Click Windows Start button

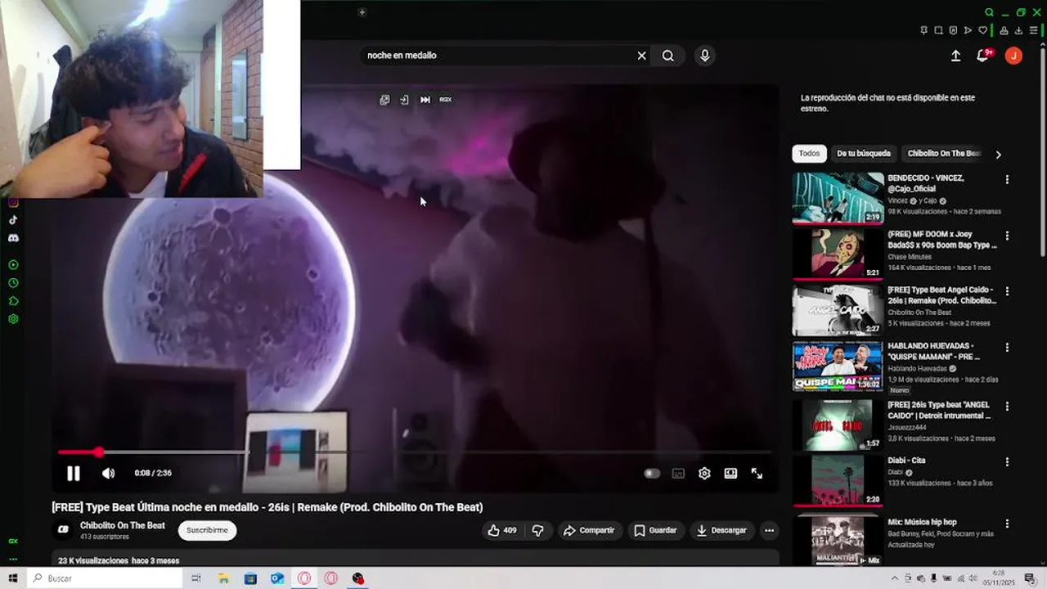(13, 578)
